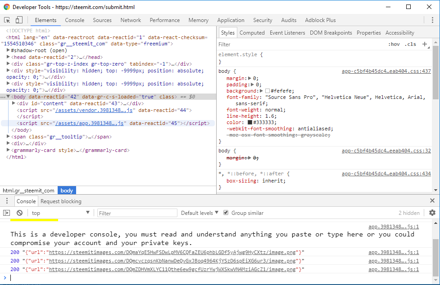Open the /assets/vendor.3981348….js link
The height and width of the screenshot is (285, 440).
[x=94, y=110]
